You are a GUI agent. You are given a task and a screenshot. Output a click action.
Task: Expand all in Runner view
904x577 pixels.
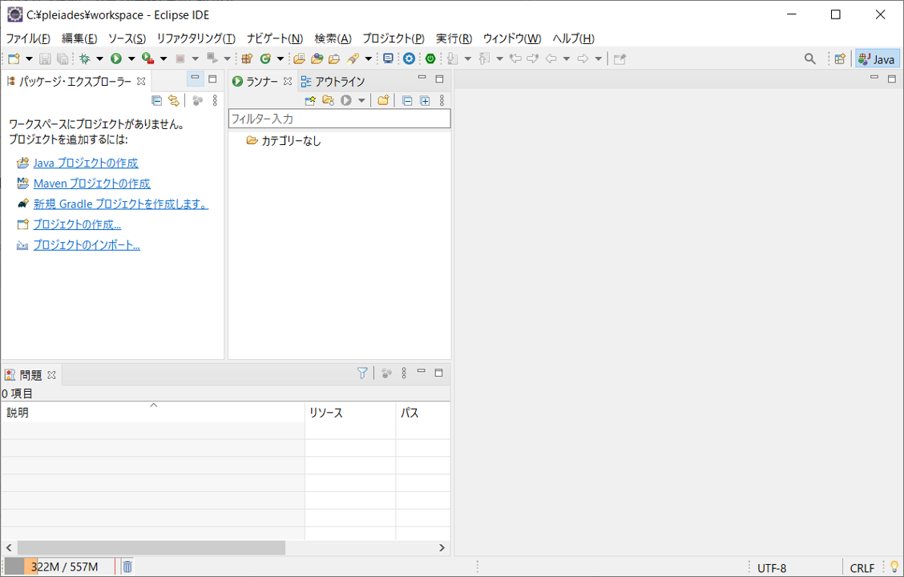click(425, 101)
